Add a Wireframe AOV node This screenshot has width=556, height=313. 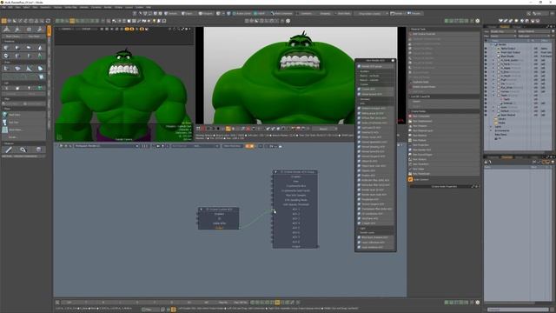[375, 218]
